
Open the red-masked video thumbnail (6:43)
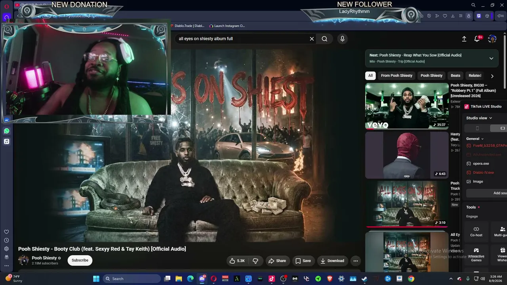click(x=407, y=155)
